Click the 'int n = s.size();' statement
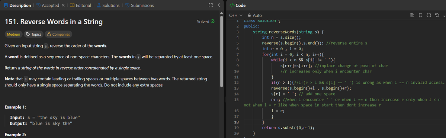Image resolution: width=446 pixels, height=138 pixels. [281, 38]
